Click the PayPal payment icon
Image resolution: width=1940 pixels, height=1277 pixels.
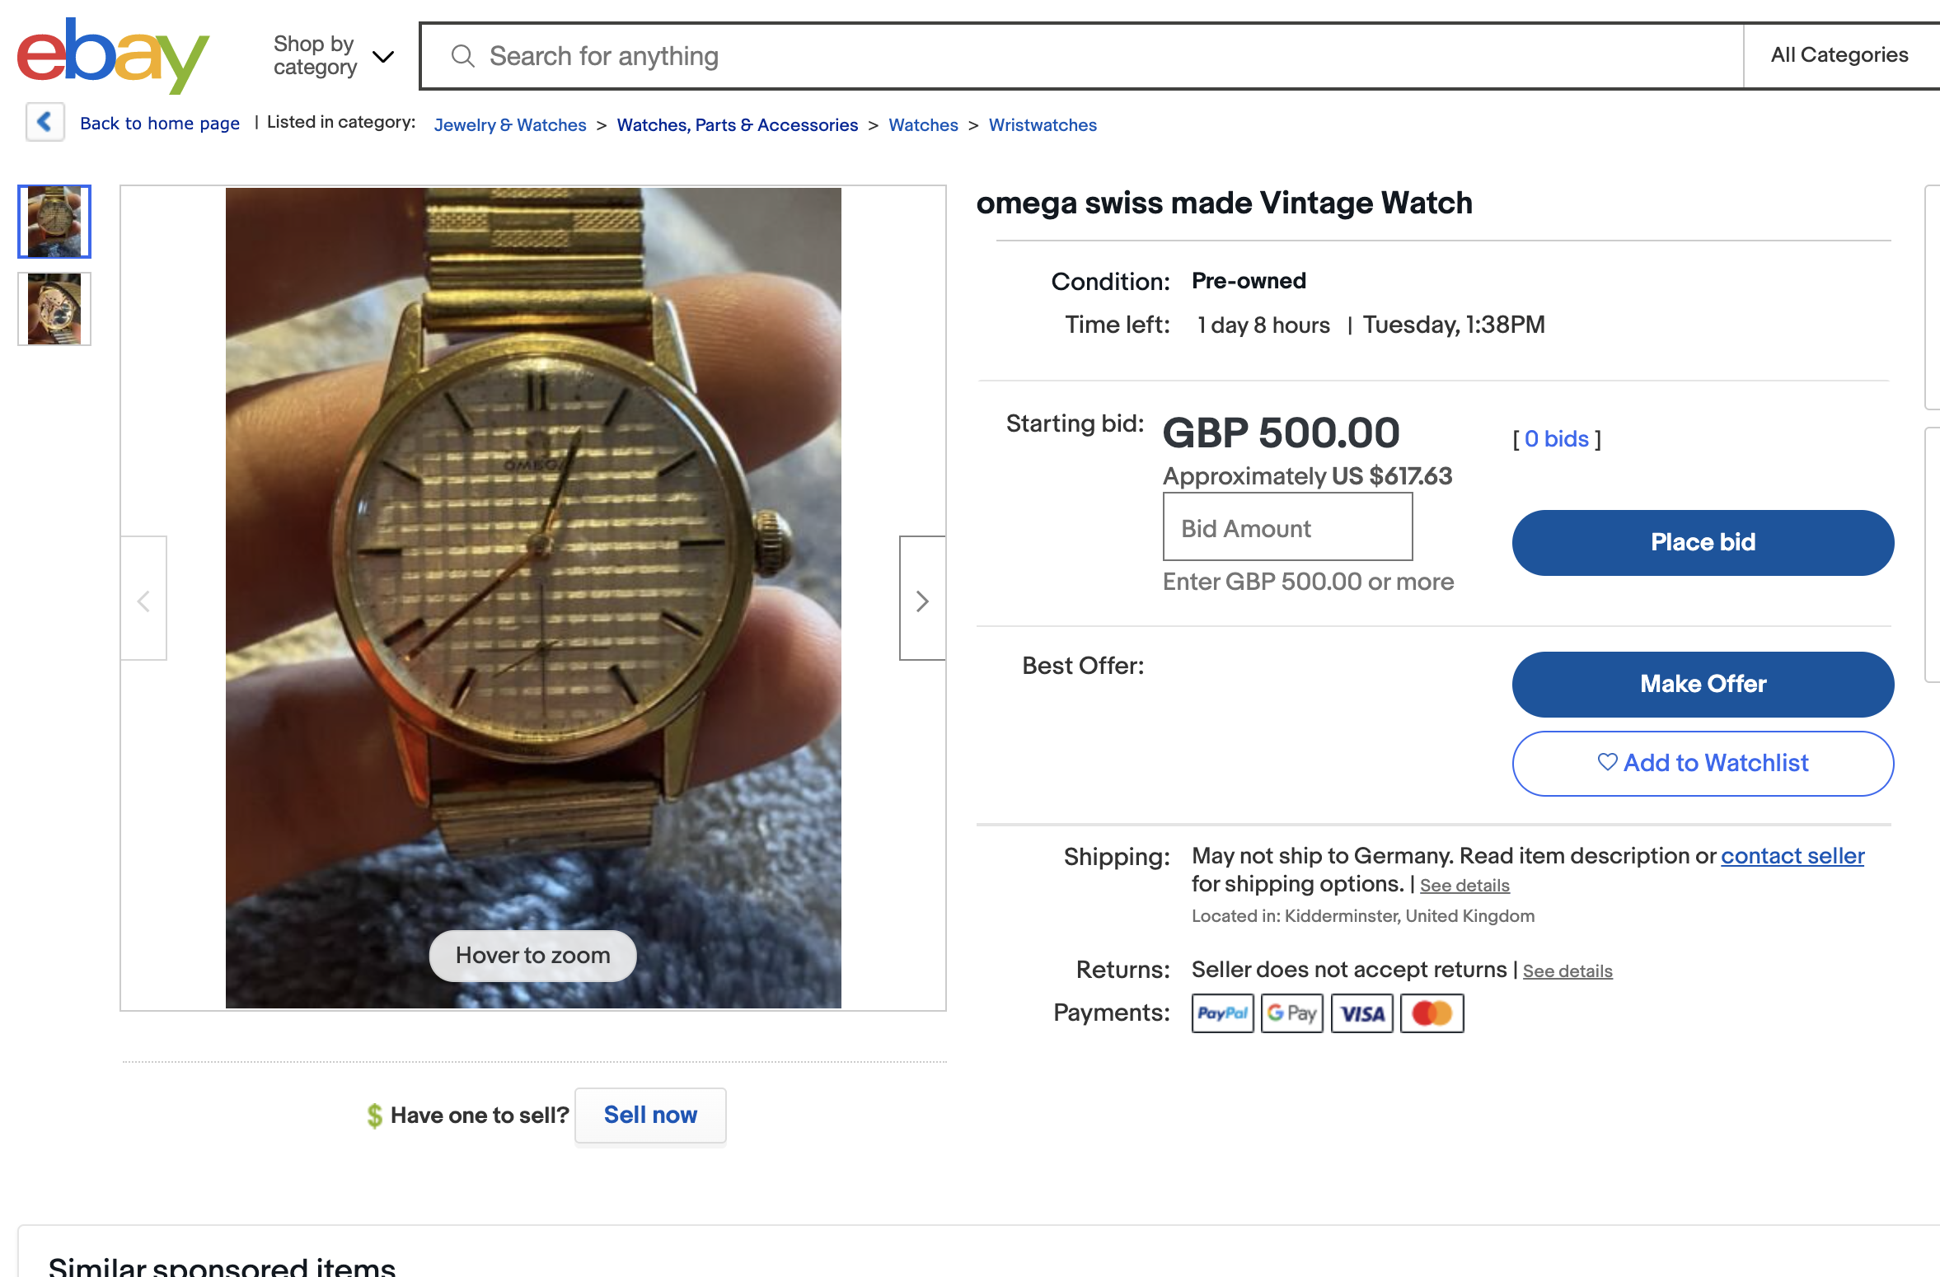(1222, 1013)
